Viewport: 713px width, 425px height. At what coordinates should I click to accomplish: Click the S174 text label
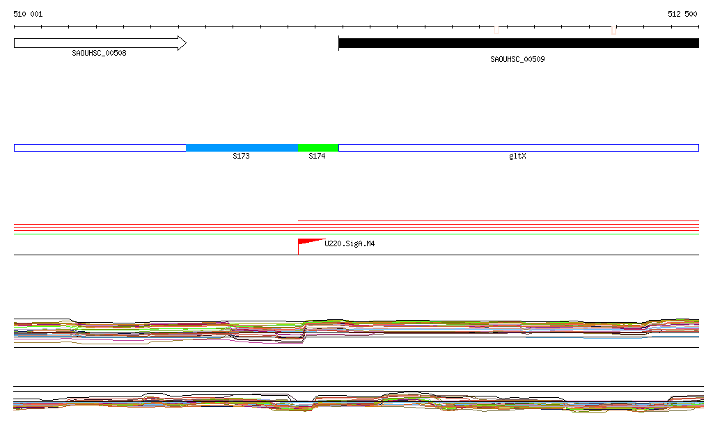coord(317,157)
